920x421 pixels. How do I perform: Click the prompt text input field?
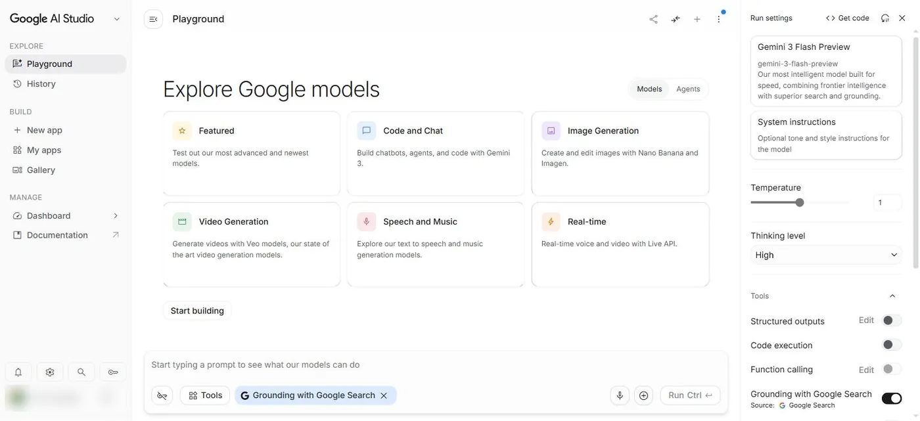[x=436, y=365]
